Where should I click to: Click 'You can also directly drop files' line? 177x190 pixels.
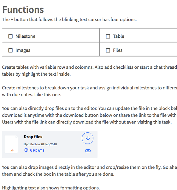pos(90,108)
